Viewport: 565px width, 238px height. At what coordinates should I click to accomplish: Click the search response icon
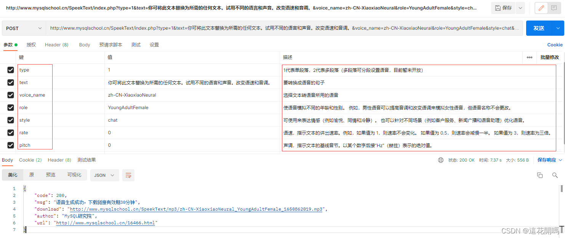click(x=555, y=175)
